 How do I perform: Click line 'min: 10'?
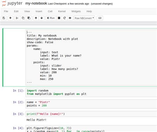pyautogui.click(x=46, y=76)
